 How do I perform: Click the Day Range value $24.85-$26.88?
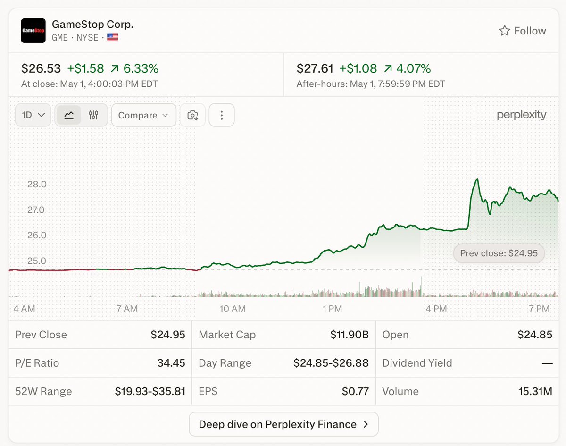[x=331, y=363]
